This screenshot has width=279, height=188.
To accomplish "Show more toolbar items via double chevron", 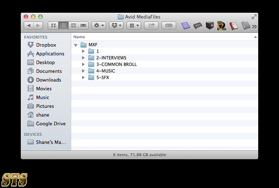I will click(255, 27).
